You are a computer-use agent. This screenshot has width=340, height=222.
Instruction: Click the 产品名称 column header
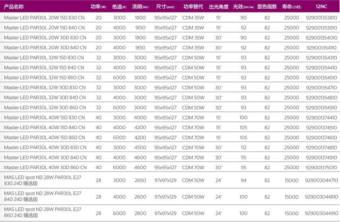[x=14, y=7]
